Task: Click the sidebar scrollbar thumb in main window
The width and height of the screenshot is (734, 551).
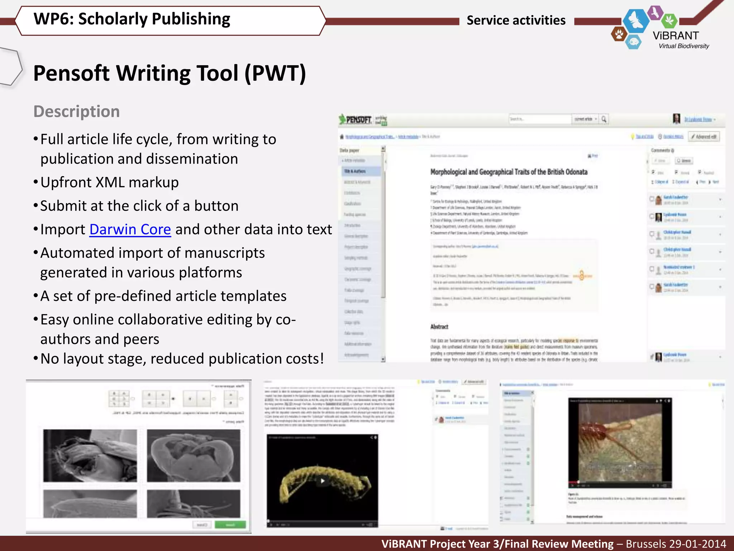Action: point(383,224)
